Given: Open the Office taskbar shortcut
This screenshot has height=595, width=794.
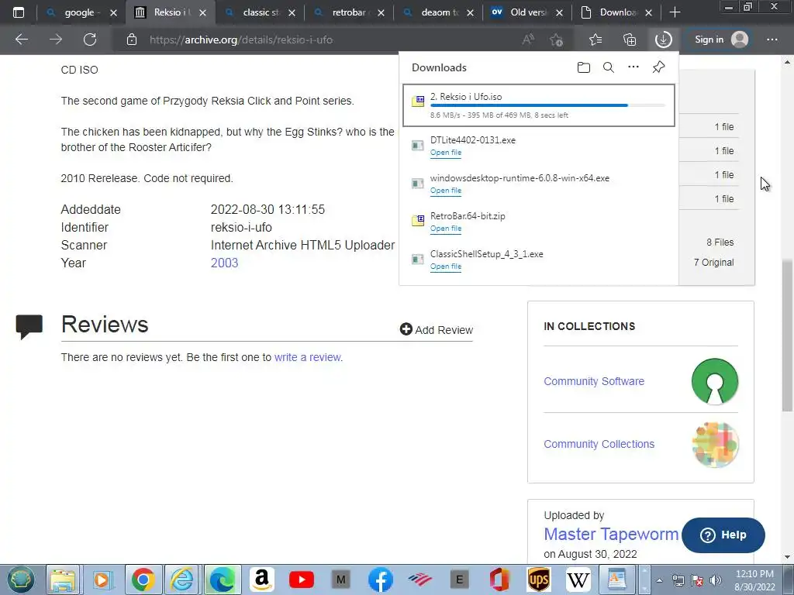Looking at the screenshot, I should coord(499,580).
